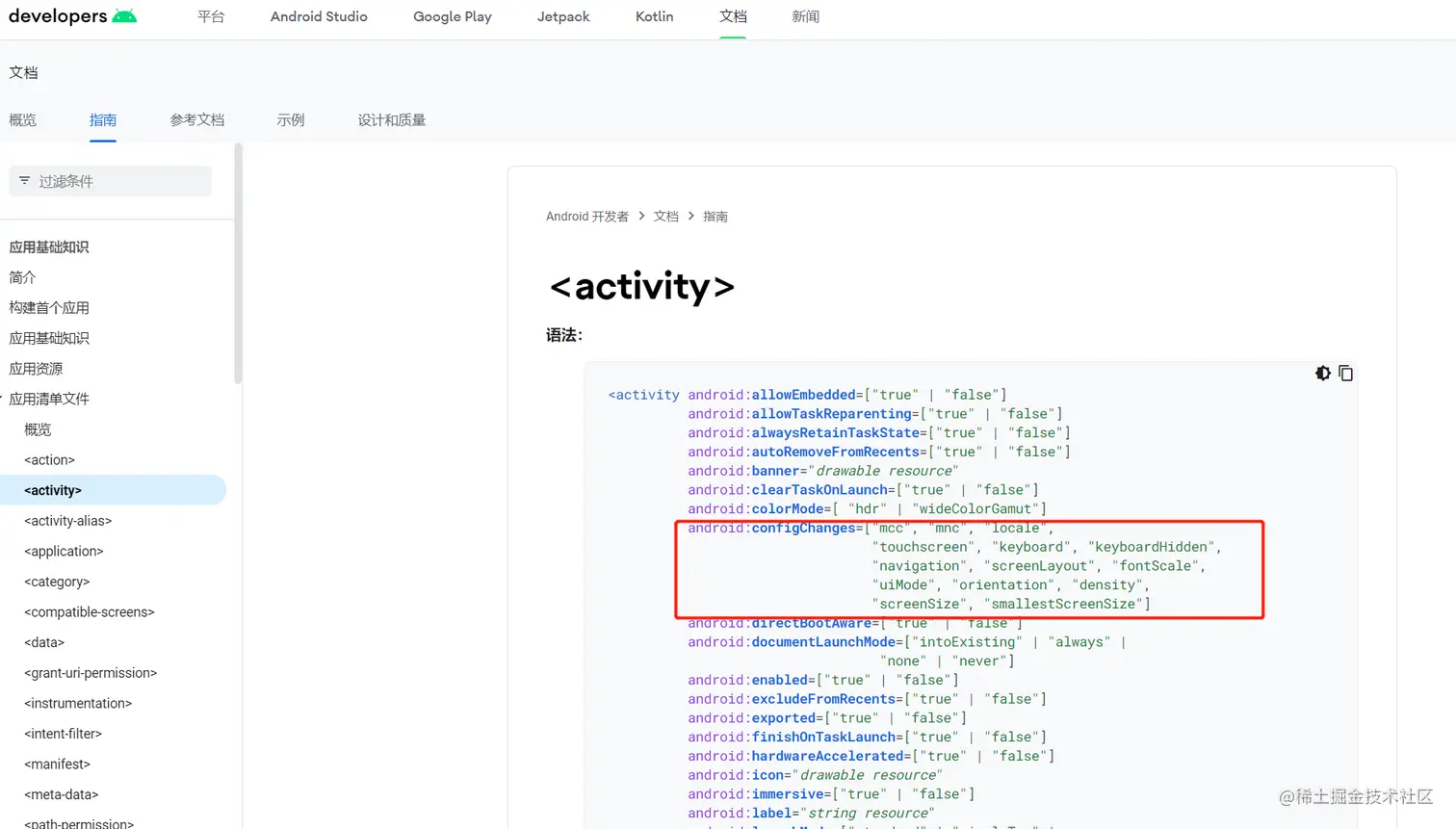Click the enabled attribute link
This screenshot has height=829, width=1456.
(x=779, y=680)
